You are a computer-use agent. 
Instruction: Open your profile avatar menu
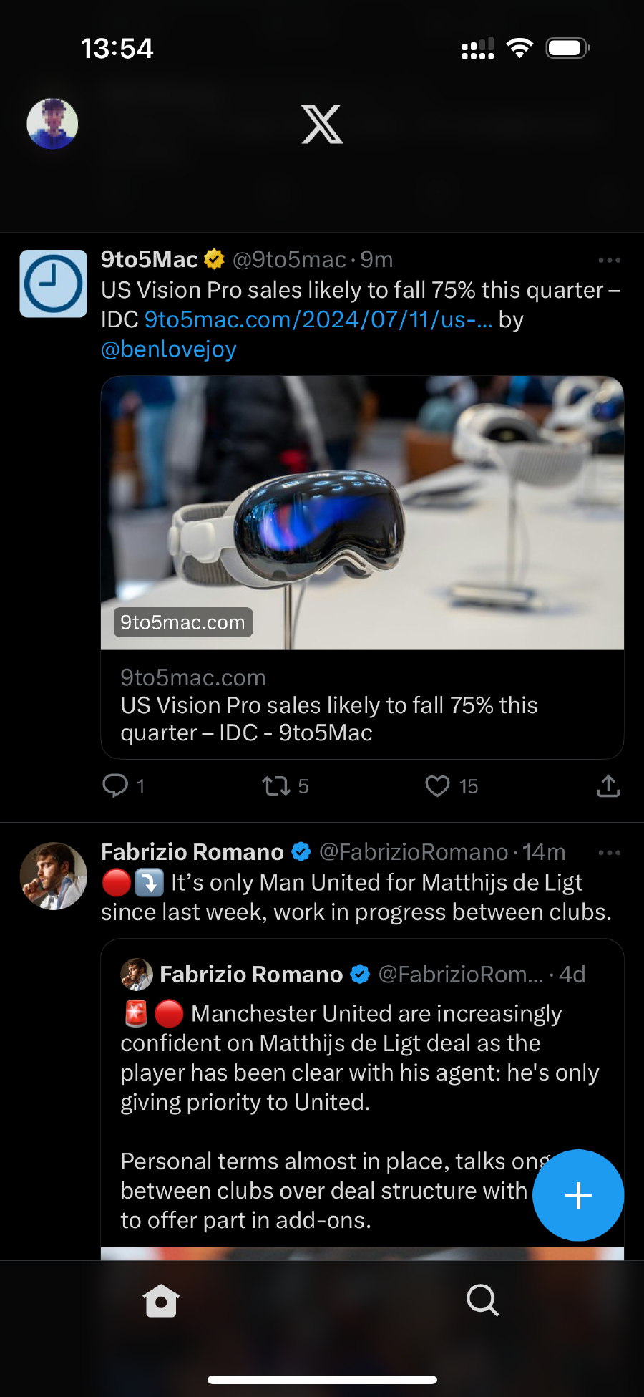click(52, 124)
